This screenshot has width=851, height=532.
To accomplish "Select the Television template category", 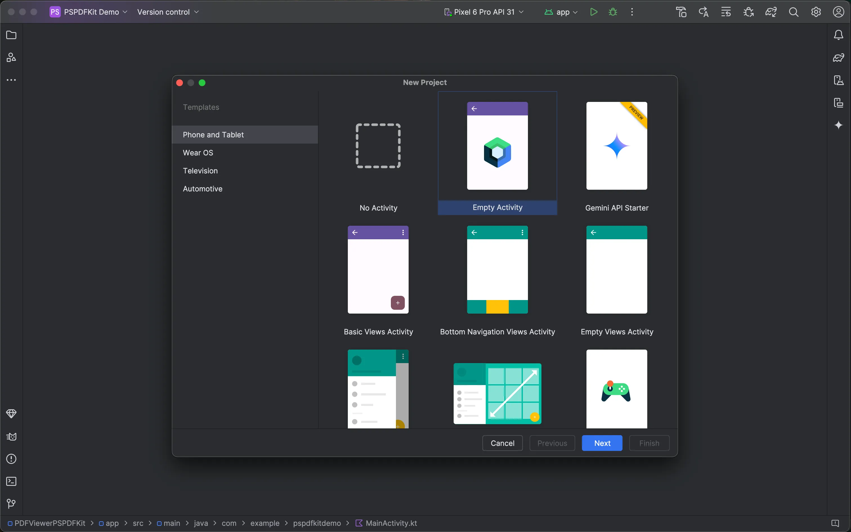I will tap(200, 171).
